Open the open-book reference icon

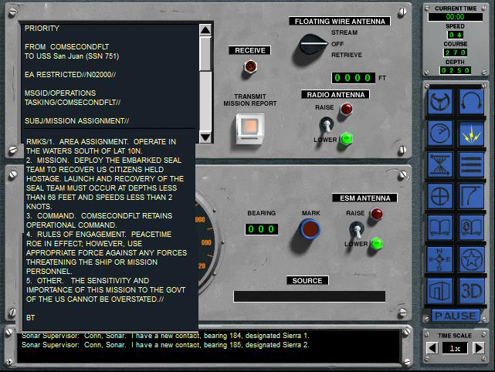pos(440,226)
